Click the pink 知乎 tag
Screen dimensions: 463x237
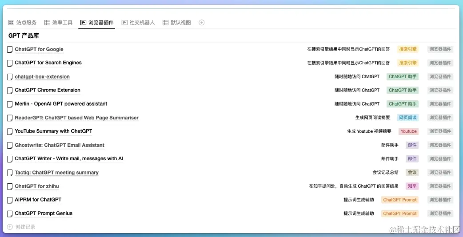click(x=412, y=186)
